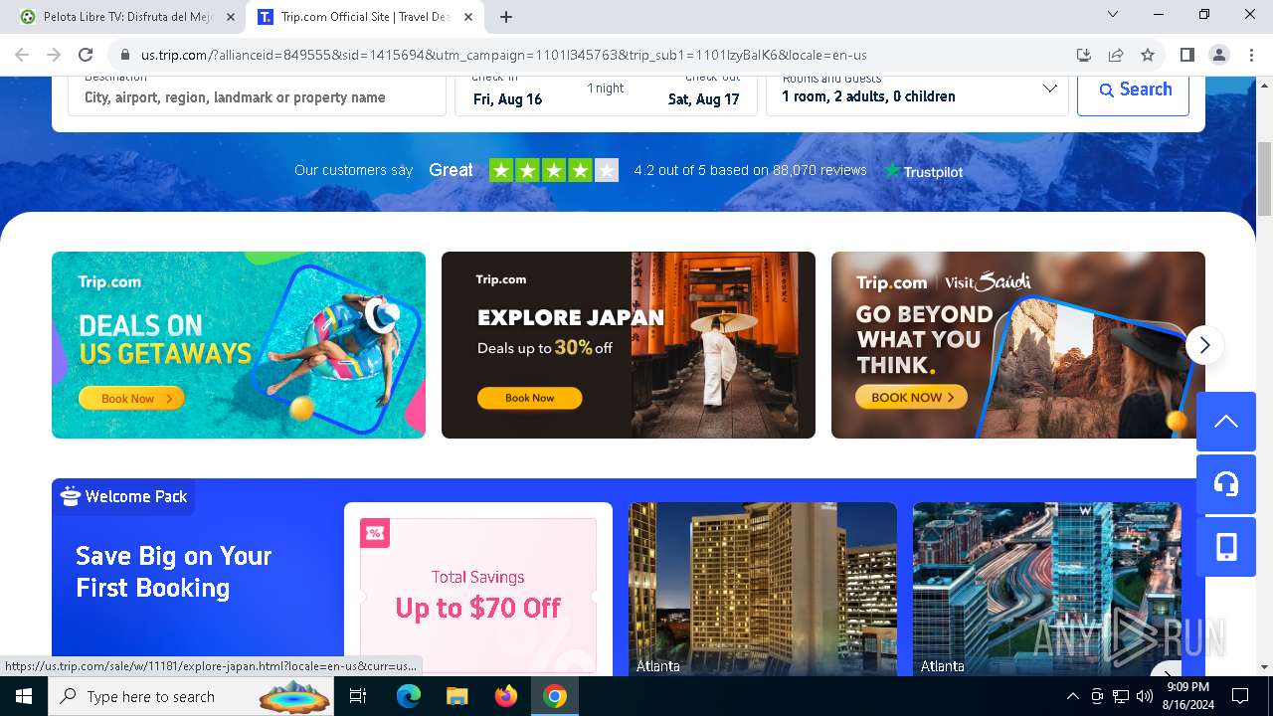Show hidden system tray icons

1072,696
